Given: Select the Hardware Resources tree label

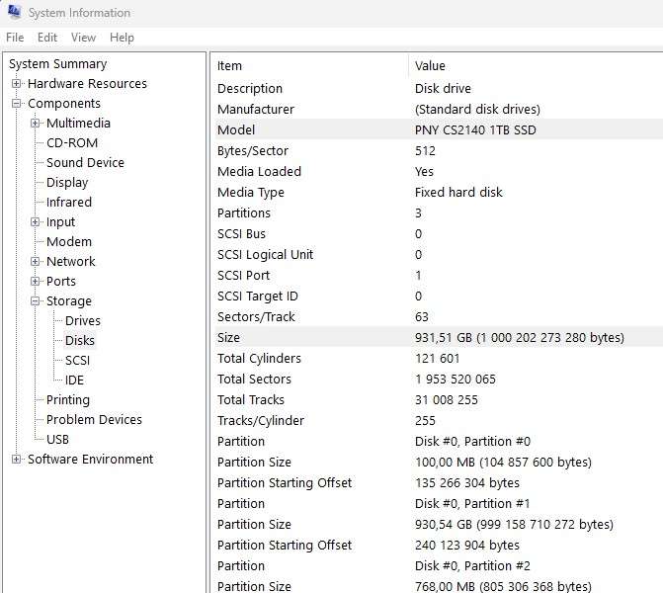Looking at the screenshot, I should pyautogui.click(x=88, y=84).
